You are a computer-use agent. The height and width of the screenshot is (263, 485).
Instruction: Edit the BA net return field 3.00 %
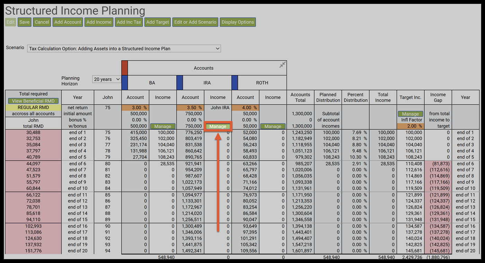pyautogui.click(x=135, y=108)
